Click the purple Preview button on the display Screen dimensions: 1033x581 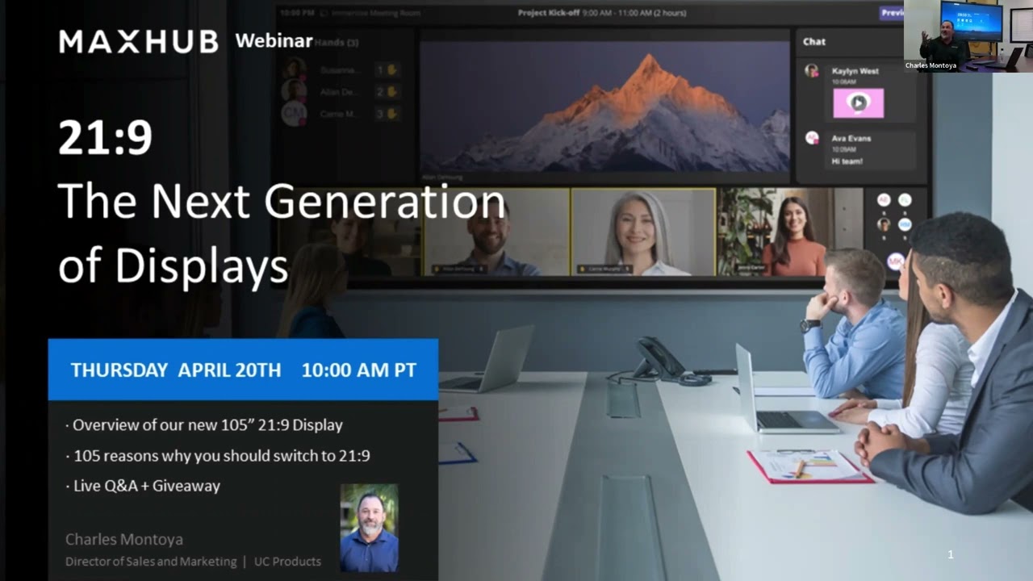tap(891, 13)
